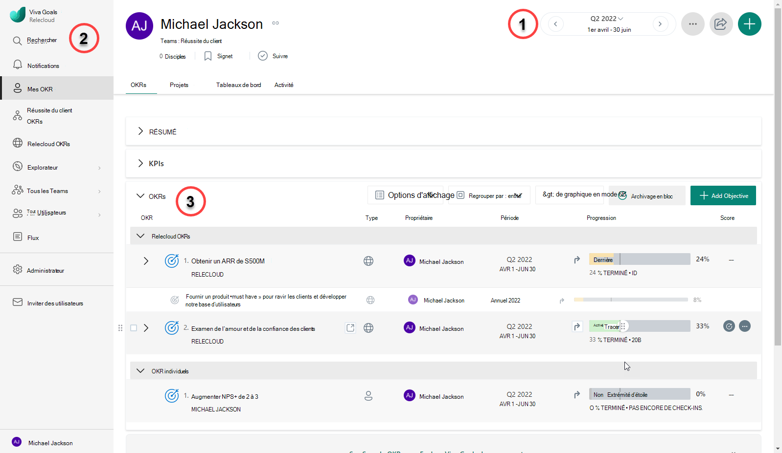Expand Explorateur submenu arrow
The image size is (782, 453).
[x=99, y=168]
